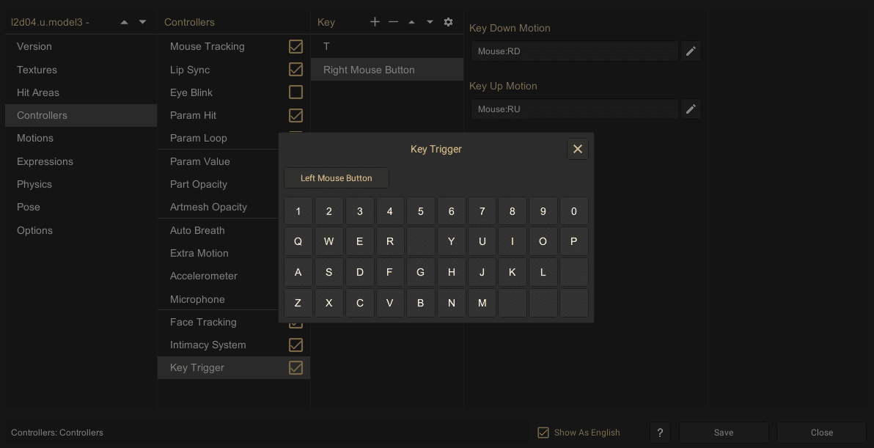
Task: Toggle the Show As English checkbox
Action: (543, 433)
